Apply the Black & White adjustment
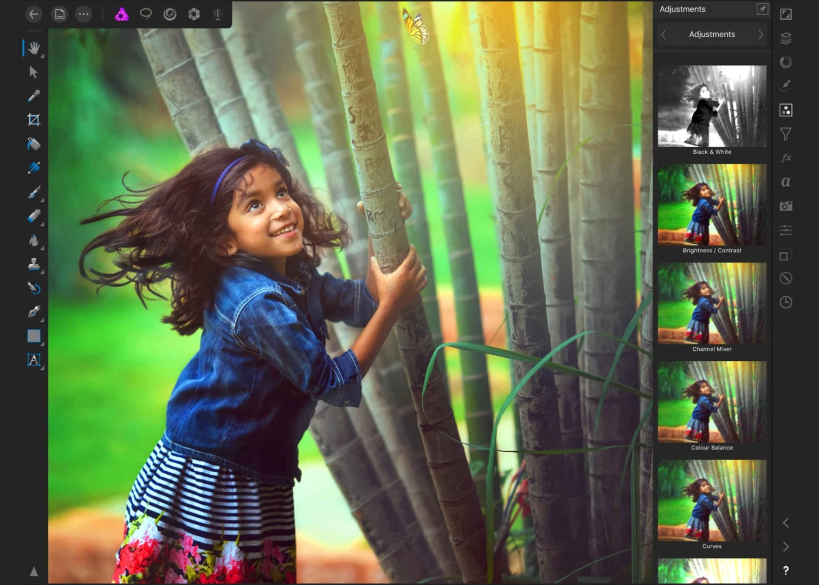Viewport: 819px width, 585px height. 712,106
